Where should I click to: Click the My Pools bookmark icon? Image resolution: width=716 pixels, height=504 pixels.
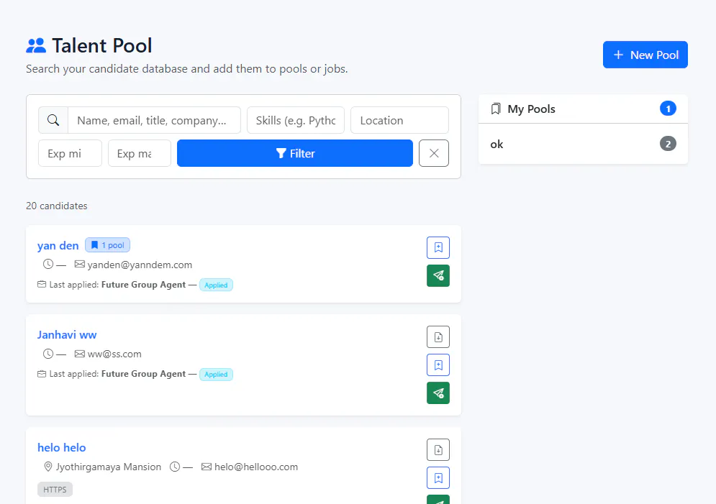(496, 109)
